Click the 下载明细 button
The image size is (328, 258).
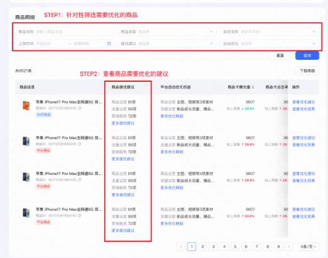coord(307,70)
